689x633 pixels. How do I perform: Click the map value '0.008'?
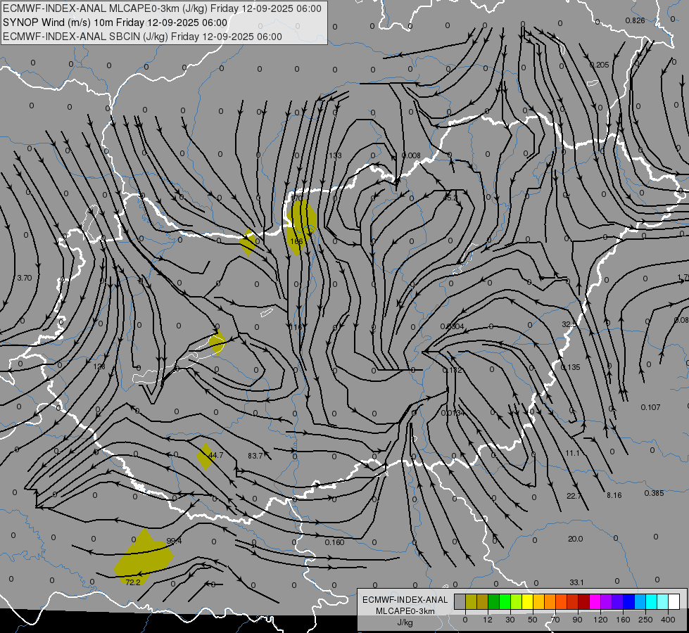pyautogui.click(x=411, y=155)
